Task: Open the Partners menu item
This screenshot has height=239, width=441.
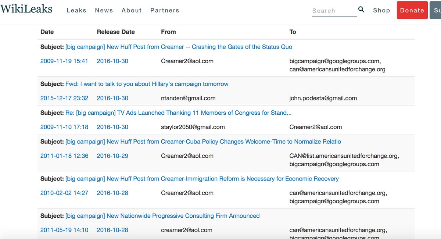Action: pos(165,10)
